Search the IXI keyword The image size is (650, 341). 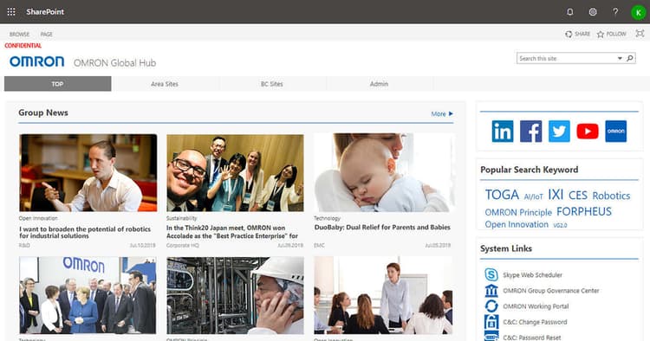coord(556,194)
